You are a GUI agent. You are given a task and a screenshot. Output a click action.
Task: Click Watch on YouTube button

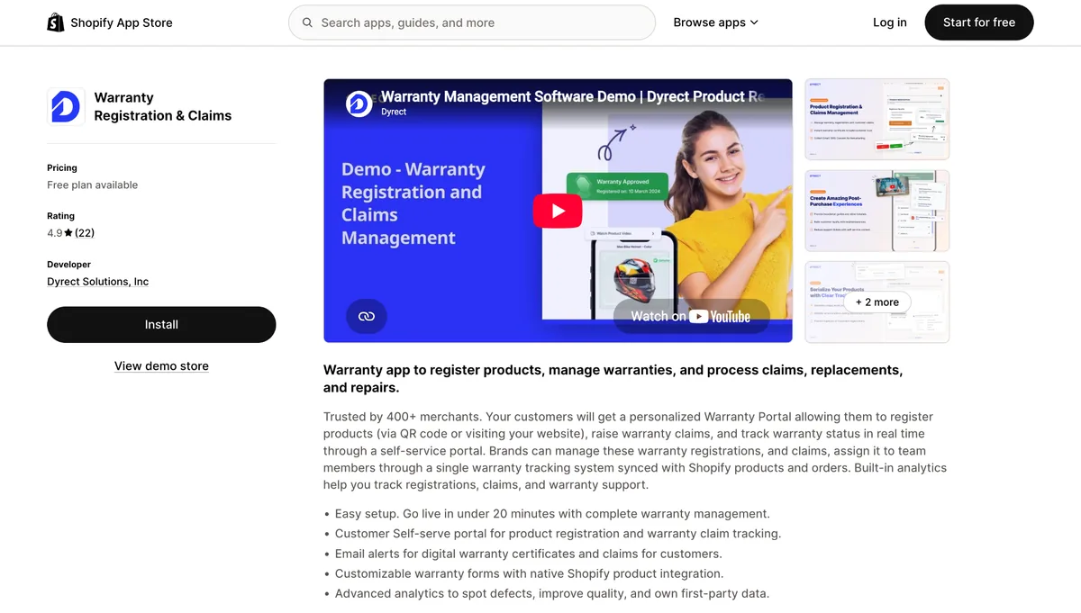pyautogui.click(x=691, y=316)
